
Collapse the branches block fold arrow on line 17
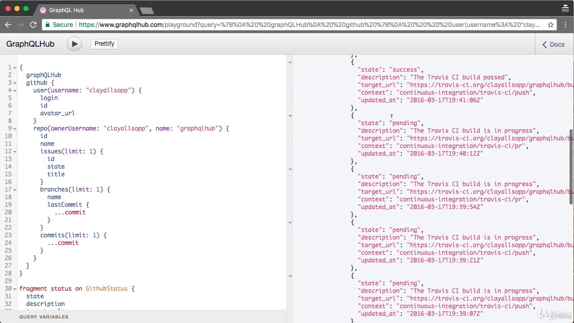point(15,190)
